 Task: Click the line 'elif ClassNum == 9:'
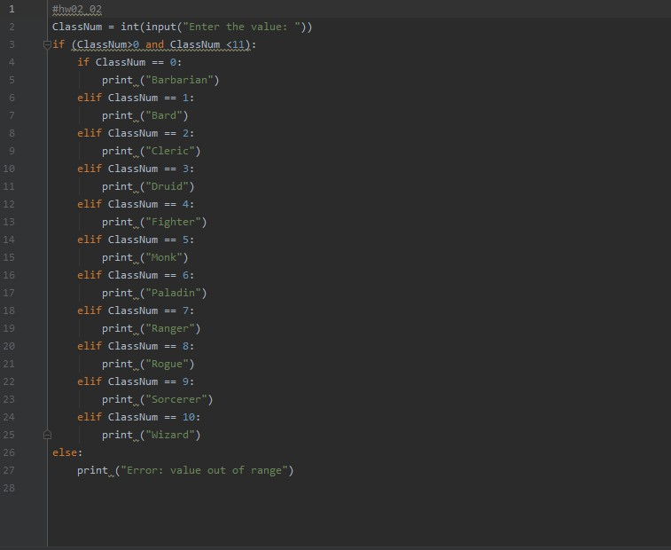click(x=136, y=381)
